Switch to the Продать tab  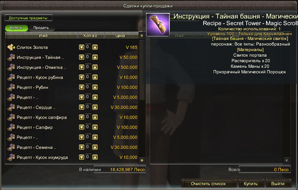[x=41, y=28]
